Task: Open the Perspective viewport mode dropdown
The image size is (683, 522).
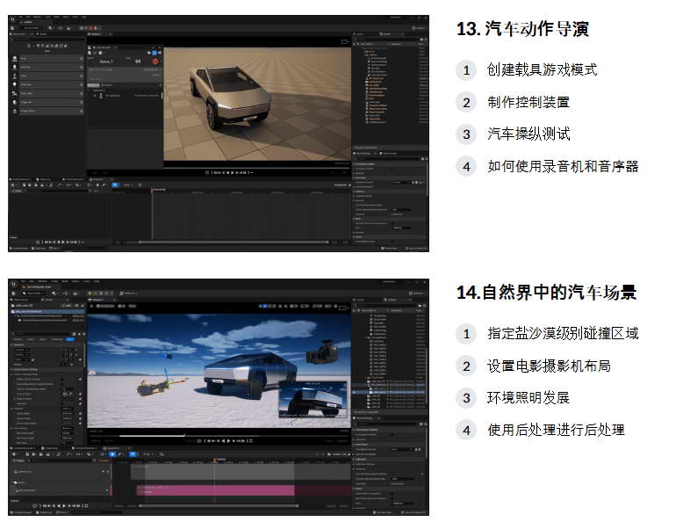Action: (x=104, y=307)
